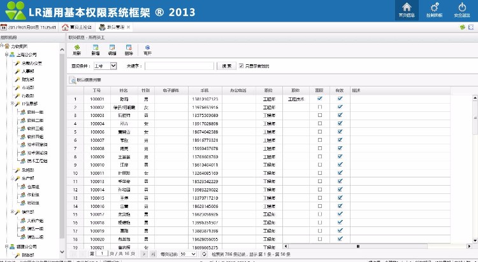Select the 财务部 node under 上海分公司
This screenshot has width=478, height=262.
coord(28,79)
